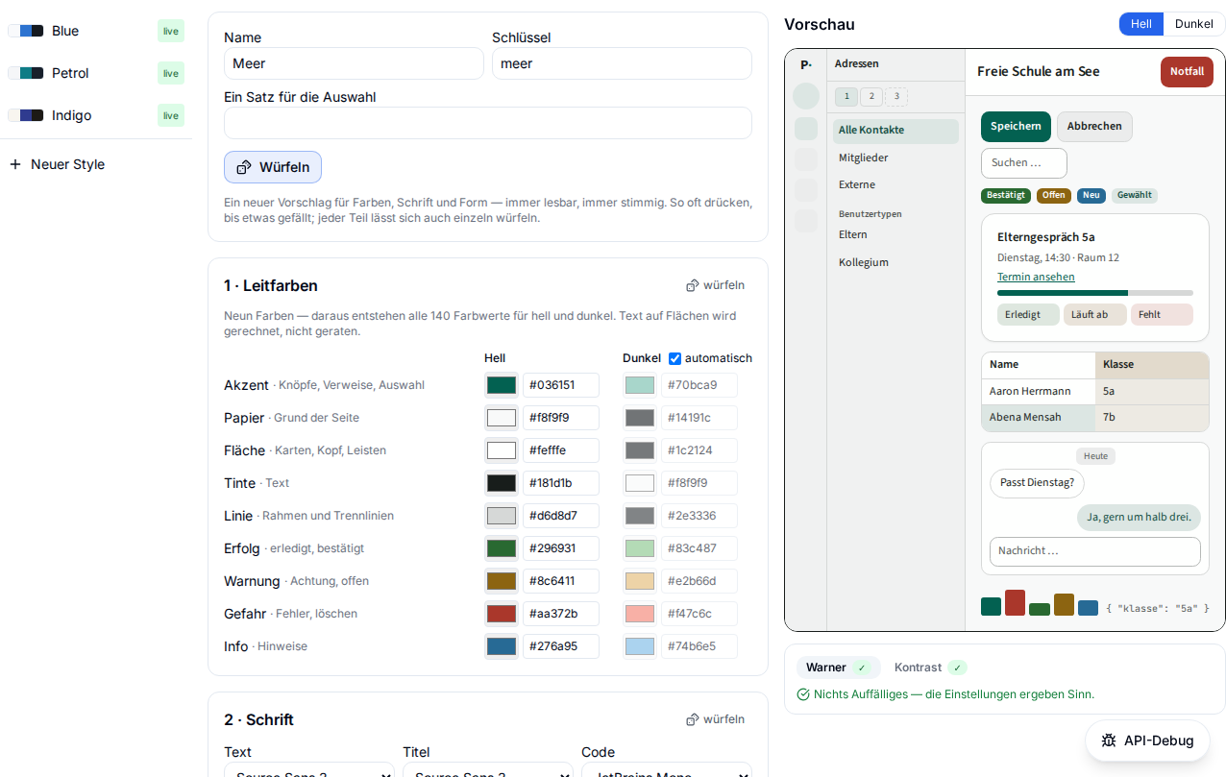Open the Titel font dropdown
This screenshot has height=777, width=1226.
[488, 769]
